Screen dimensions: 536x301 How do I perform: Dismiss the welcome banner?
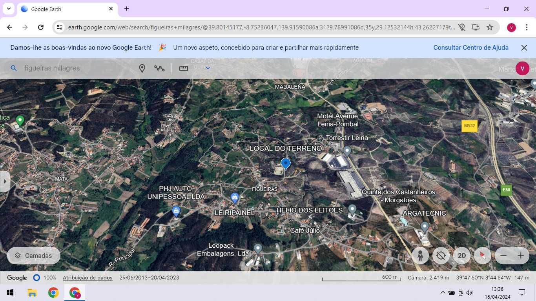click(524, 47)
